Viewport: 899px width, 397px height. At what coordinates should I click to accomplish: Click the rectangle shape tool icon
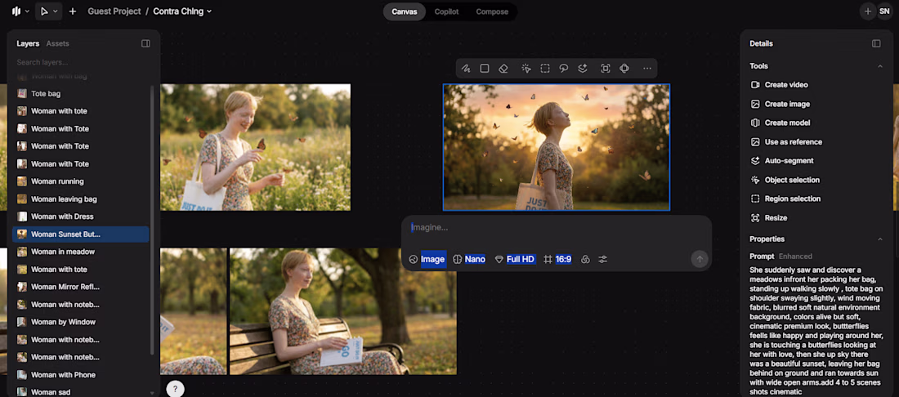point(485,69)
